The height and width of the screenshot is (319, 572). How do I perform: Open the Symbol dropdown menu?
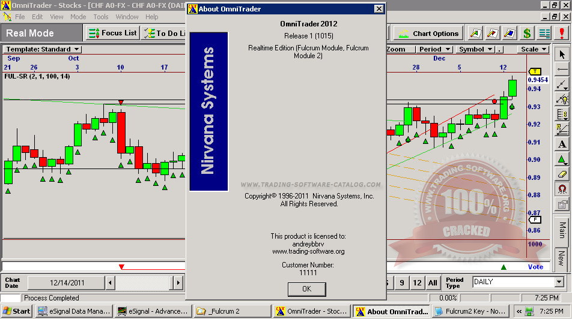pos(475,49)
